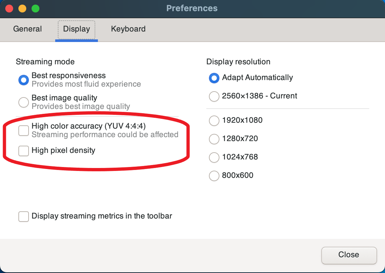Switch to the General tab
Viewport: 385px width, 273px height.
27,29
